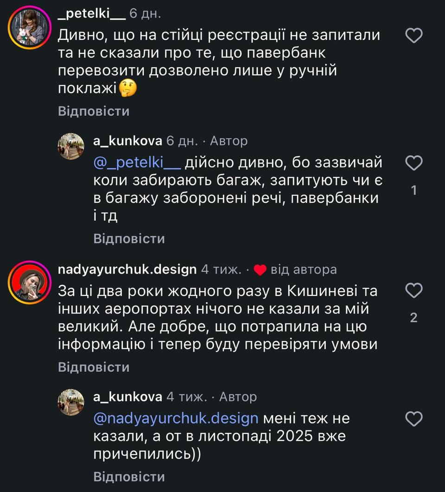Like a_kunkova's reply about baggage restrictions

(x=413, y=163)
